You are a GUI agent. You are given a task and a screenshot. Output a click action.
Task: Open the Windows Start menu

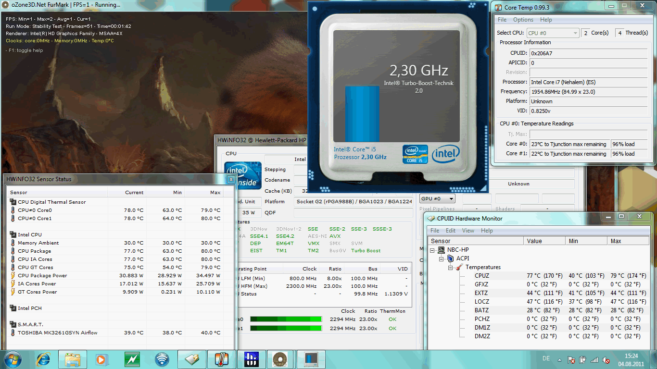point(12,359)
